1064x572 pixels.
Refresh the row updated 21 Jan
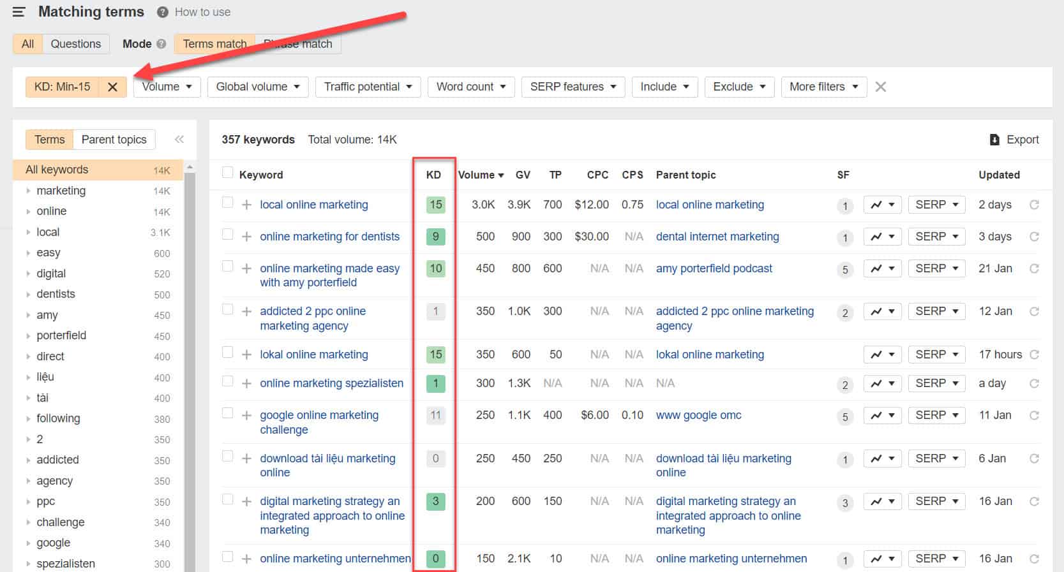pyautogui.click(x=1034, y=268)
